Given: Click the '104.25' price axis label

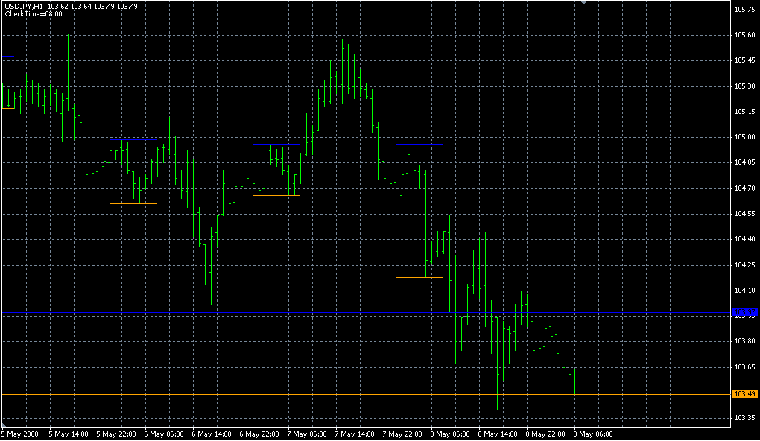Looking at the screenshot, I should pos(745,264).
